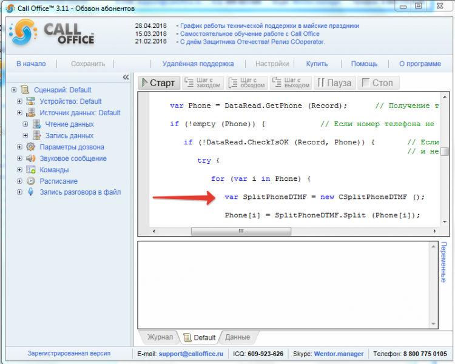Expand the Параметры дозвона node

coord(19,147)
